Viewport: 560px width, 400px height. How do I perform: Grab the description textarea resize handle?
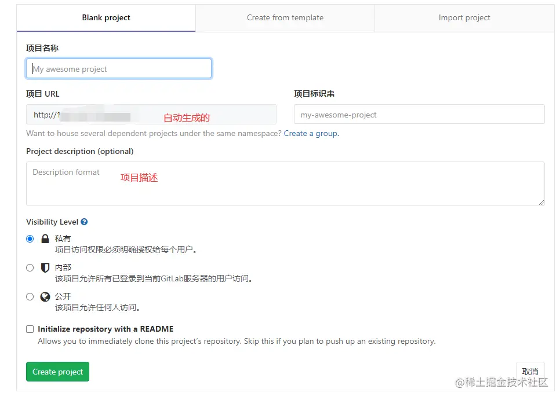tap(541, 203)
